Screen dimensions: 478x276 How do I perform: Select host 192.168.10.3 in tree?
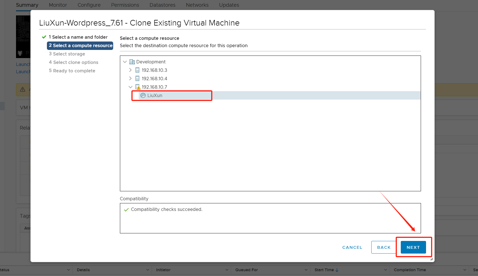pos(154,70)
